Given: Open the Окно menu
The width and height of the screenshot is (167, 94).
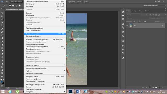Looking at the screenshot, I should pos(79,2).
